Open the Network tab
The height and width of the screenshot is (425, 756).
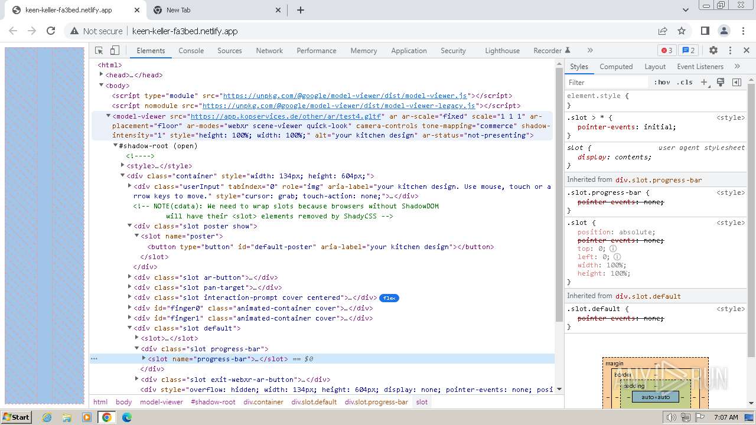click(269, 51)
